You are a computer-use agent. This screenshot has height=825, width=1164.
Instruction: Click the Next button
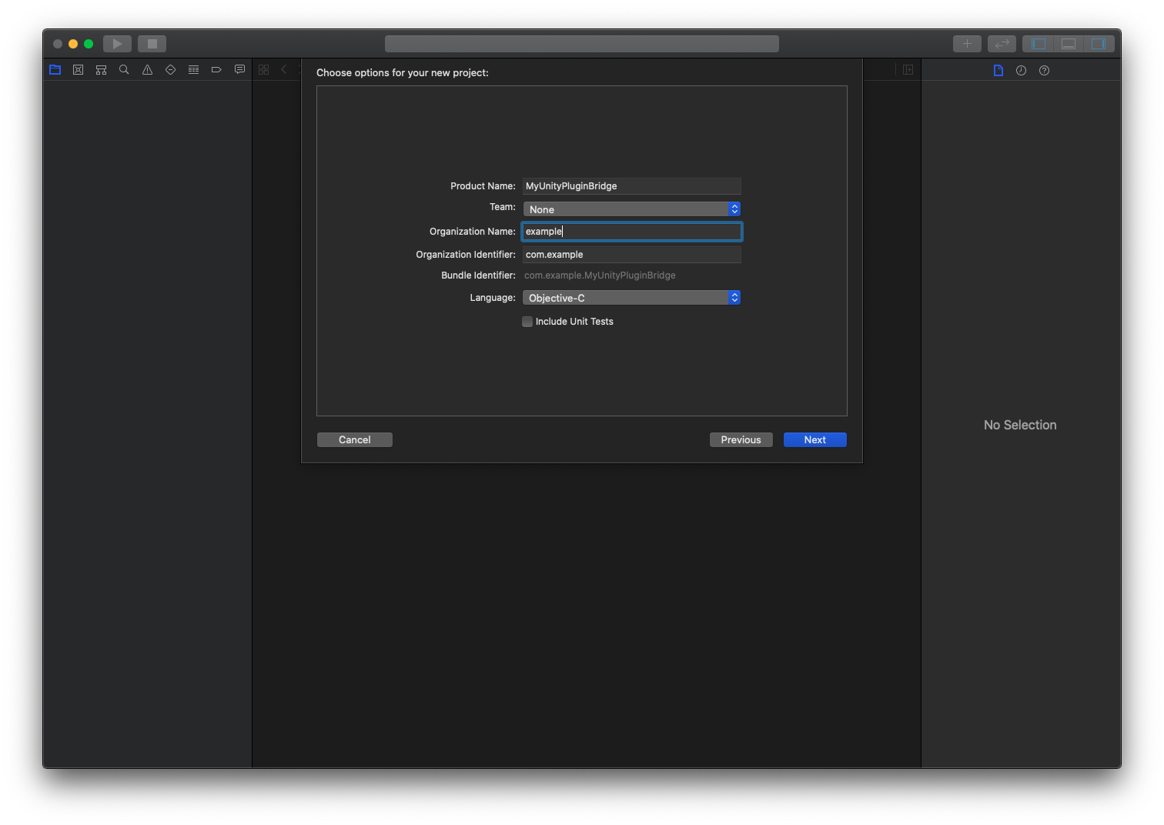click(814, 440)
